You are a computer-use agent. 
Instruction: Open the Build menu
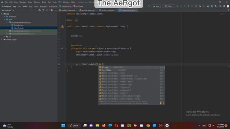(x=44, y=2)
